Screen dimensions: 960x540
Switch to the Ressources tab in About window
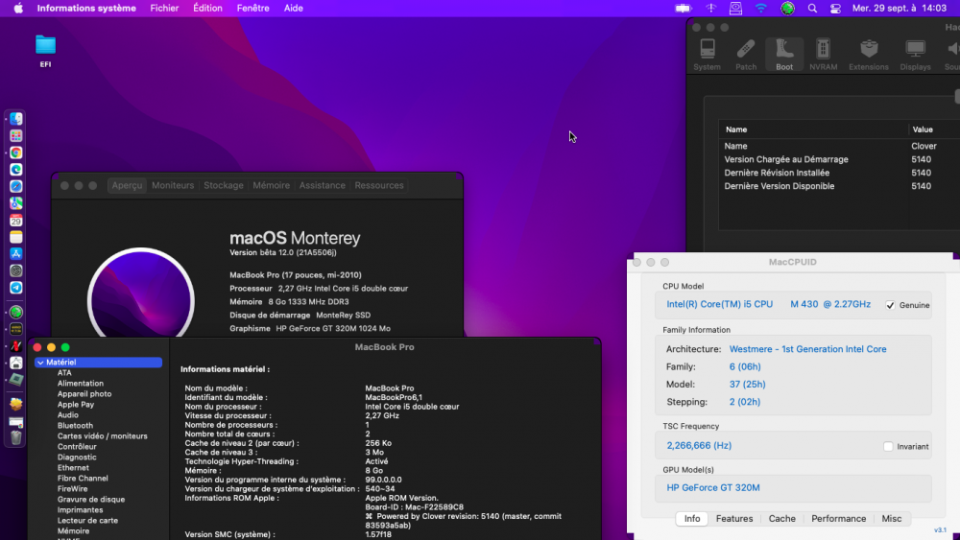click(379, 185)
